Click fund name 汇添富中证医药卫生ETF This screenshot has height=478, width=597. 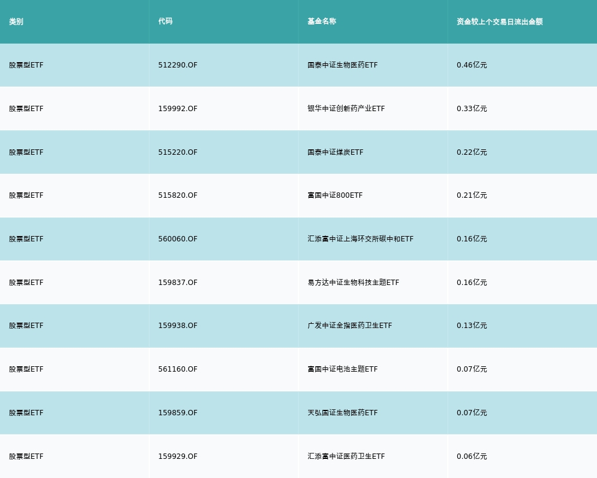346,456
